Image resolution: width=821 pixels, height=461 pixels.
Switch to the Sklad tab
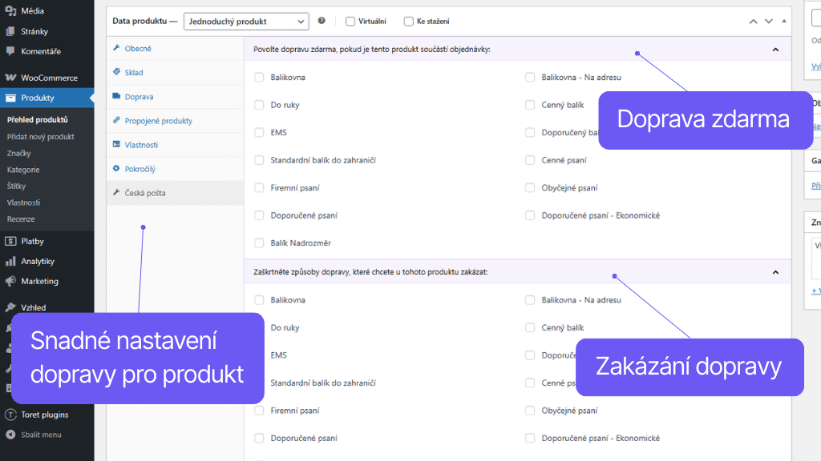(x=132, y=72)
